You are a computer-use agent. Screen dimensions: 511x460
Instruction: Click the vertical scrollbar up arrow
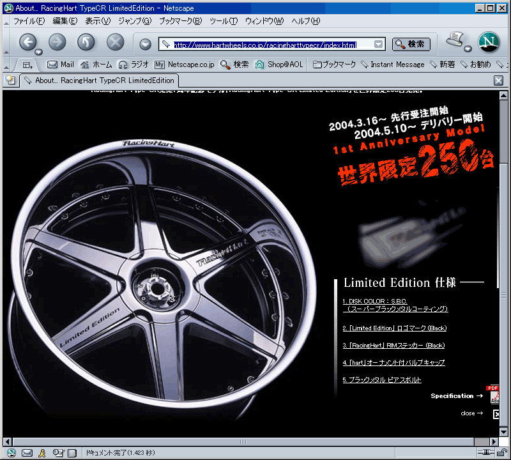point(503,96)
